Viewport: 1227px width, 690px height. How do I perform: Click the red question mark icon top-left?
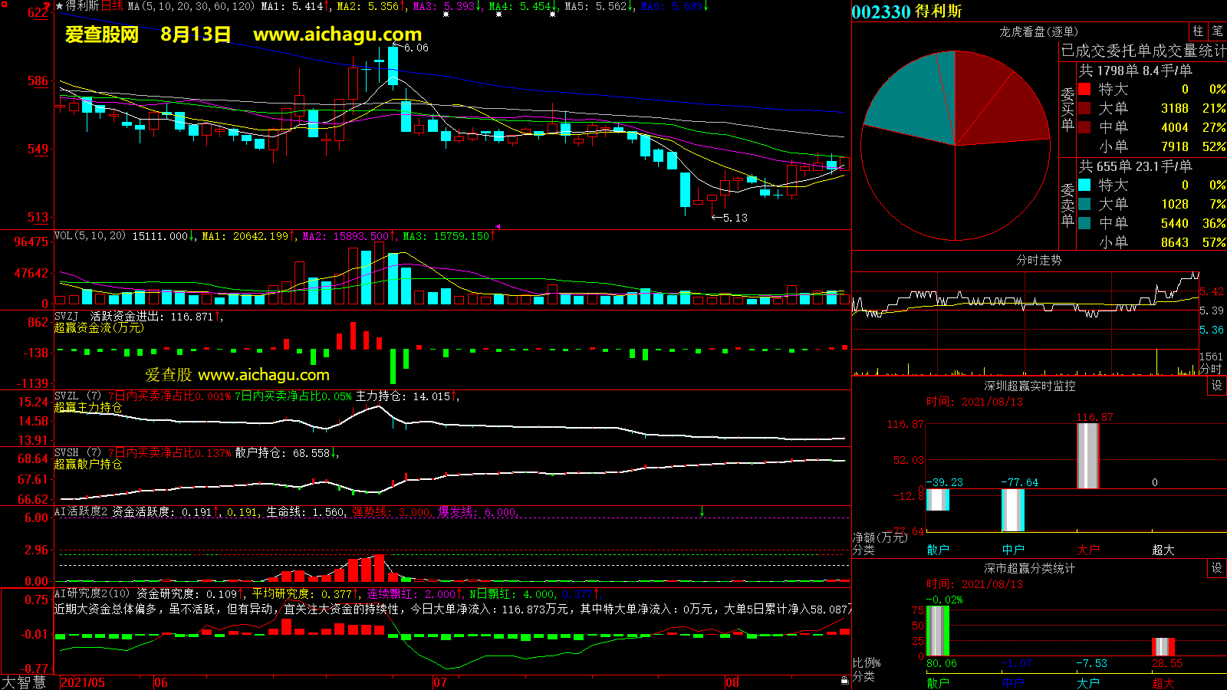click(47, 7)
